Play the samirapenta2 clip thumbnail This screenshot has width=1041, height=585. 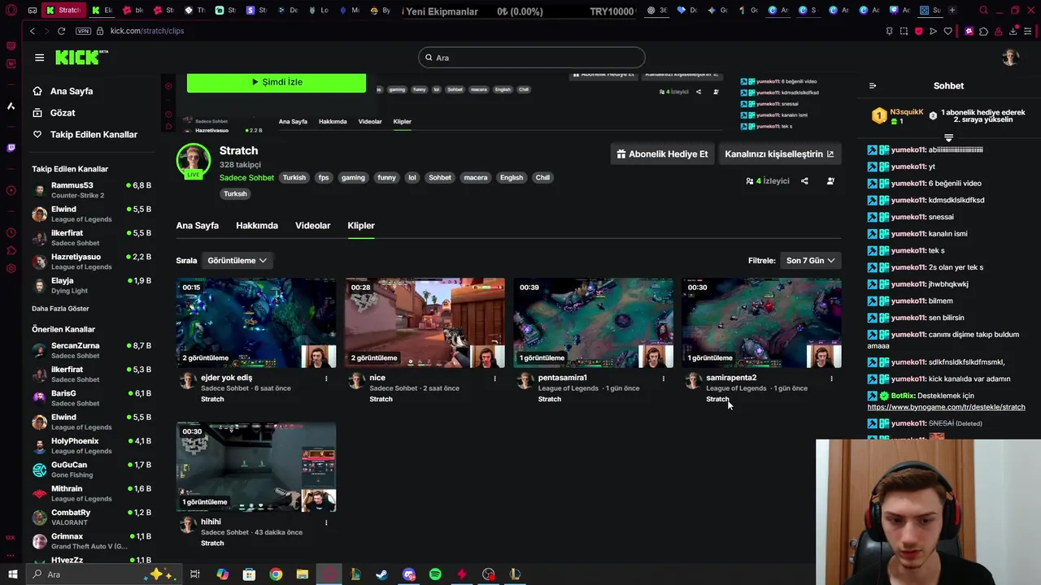tap(761, 323)
